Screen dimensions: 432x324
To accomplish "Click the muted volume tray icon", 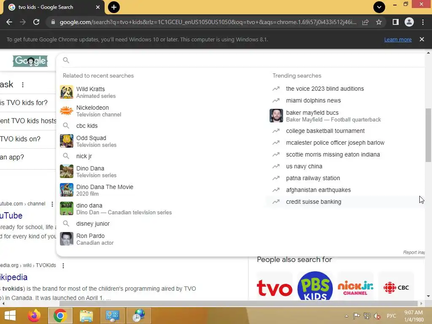I will (377, 316).
